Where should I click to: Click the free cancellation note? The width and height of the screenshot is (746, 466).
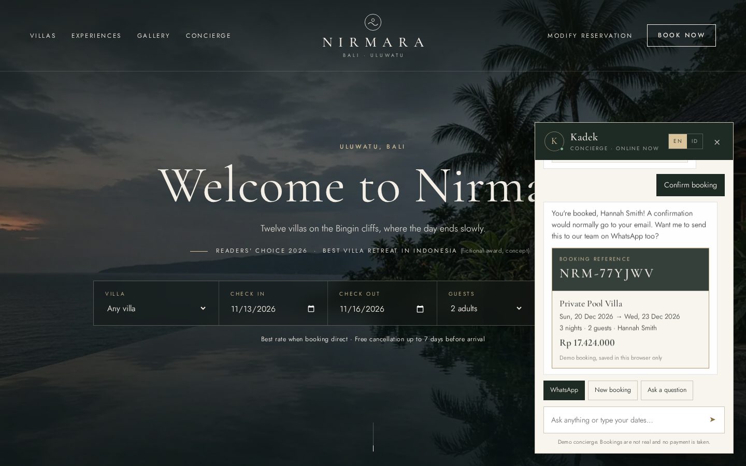(420, 339)
